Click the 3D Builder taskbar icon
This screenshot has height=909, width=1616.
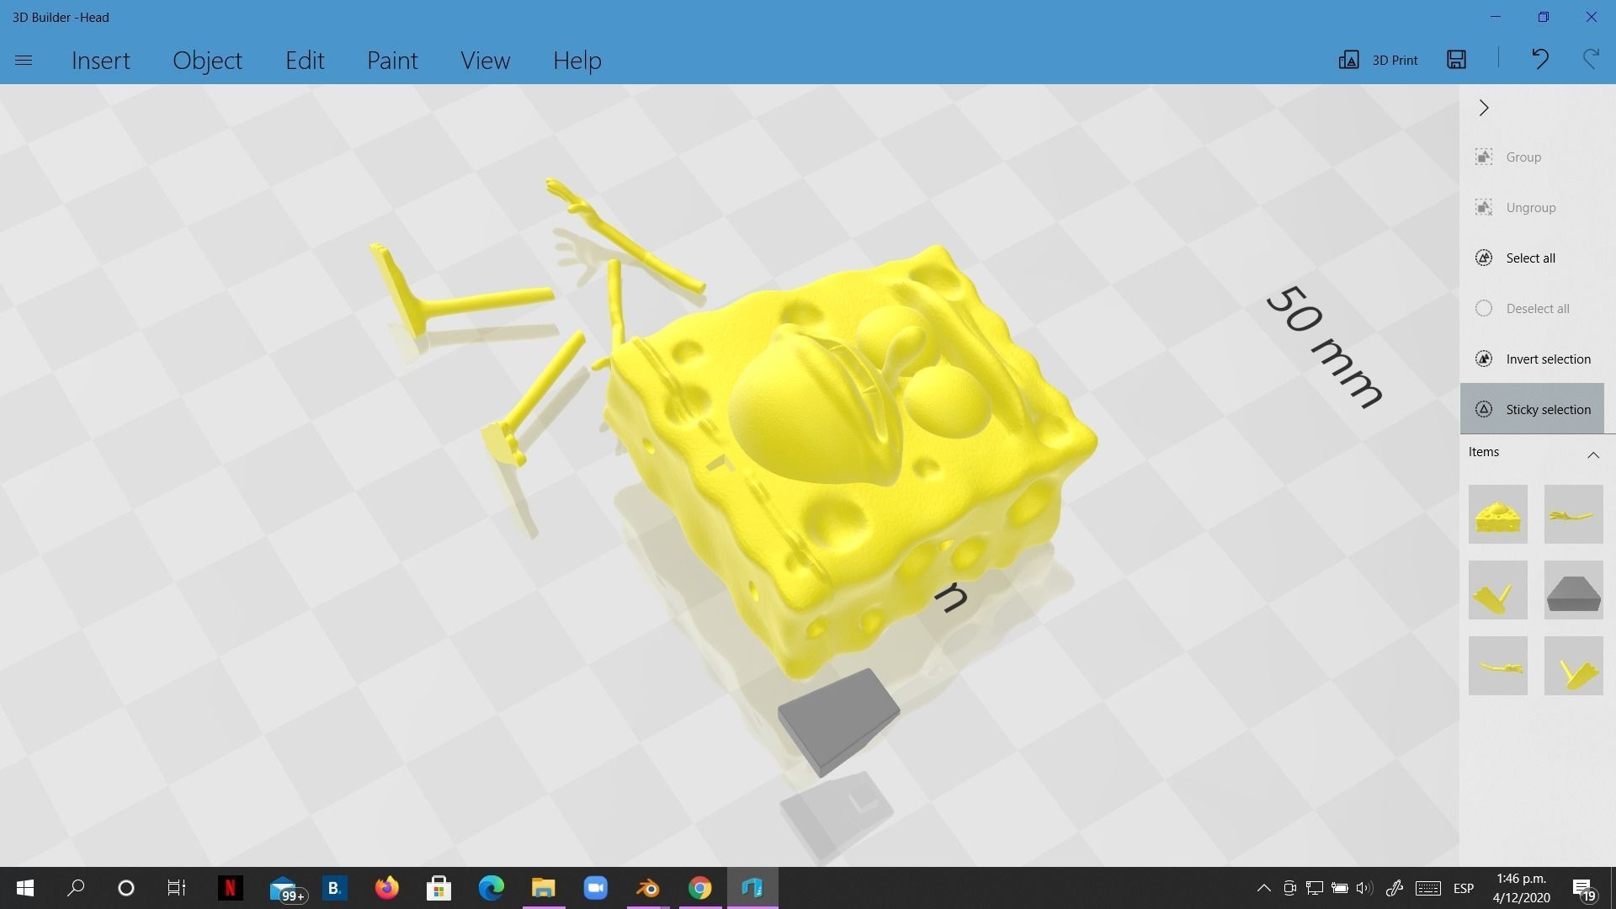[x=752, y=888]
